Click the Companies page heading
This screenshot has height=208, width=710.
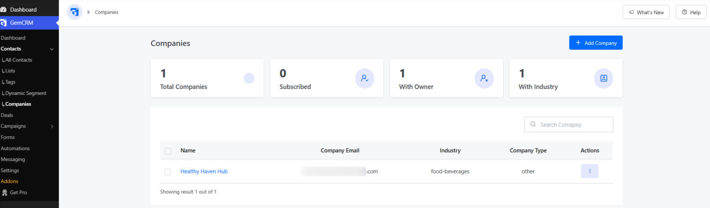[170, 43]
